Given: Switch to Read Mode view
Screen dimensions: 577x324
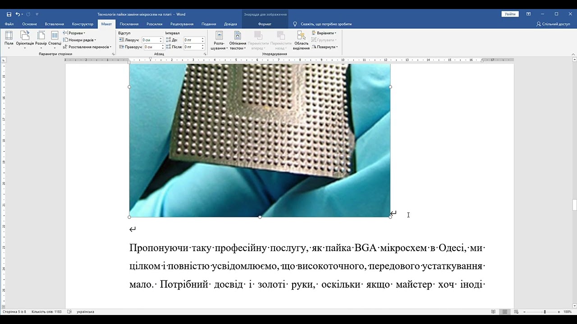Looking at the screenshot, I should tap(493, 311).
